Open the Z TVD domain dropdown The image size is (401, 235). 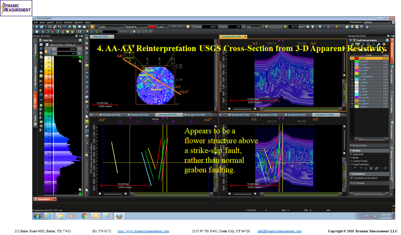[x=253, y=27]
